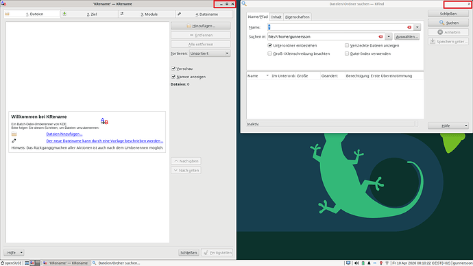Activate KRename task in taskbar
Image resolution: width=473 pixels, height=266 pixels.
(x=66, y=263)
